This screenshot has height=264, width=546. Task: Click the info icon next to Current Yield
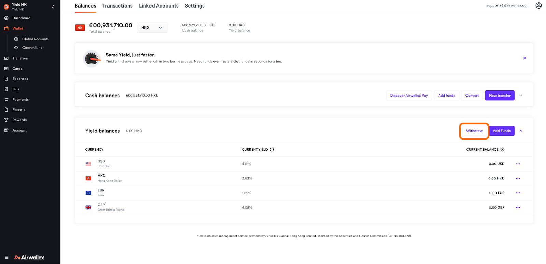pyautogui.click(x=272, y=150)
